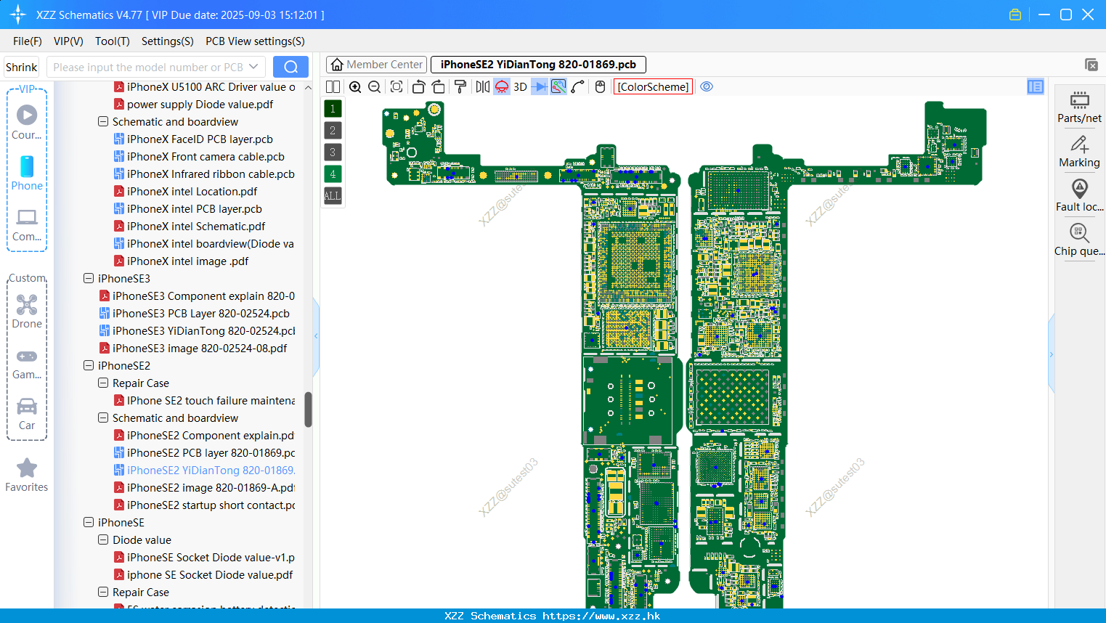The height and width of the screenshot is (623, 1106).
Task: Collapse the iPhoneSE2 Schematic and boardview node
Action: [103, 418]
